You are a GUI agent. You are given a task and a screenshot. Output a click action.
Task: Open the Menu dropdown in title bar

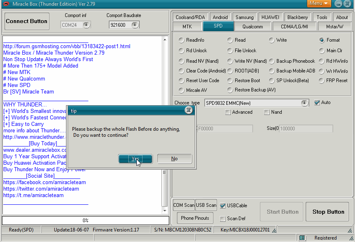pyautogui.click(x=319, y=3)
